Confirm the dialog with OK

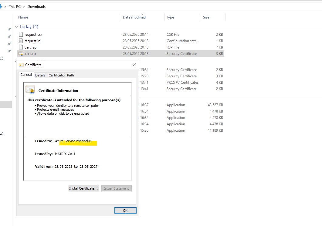coord(125,211)
